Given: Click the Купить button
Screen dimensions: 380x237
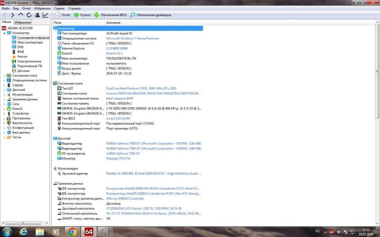Looking at the screenshot, I should 82,15.
